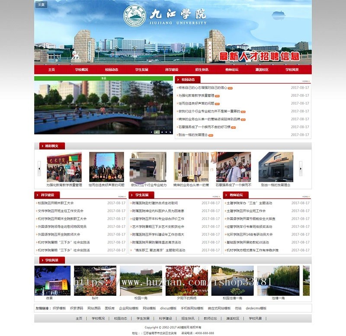Open the thumbnail of man in white shirt
Screen dimensions: 346x336
[234, 167]
